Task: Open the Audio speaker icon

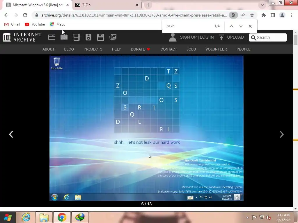Action: tap(88, 37)
